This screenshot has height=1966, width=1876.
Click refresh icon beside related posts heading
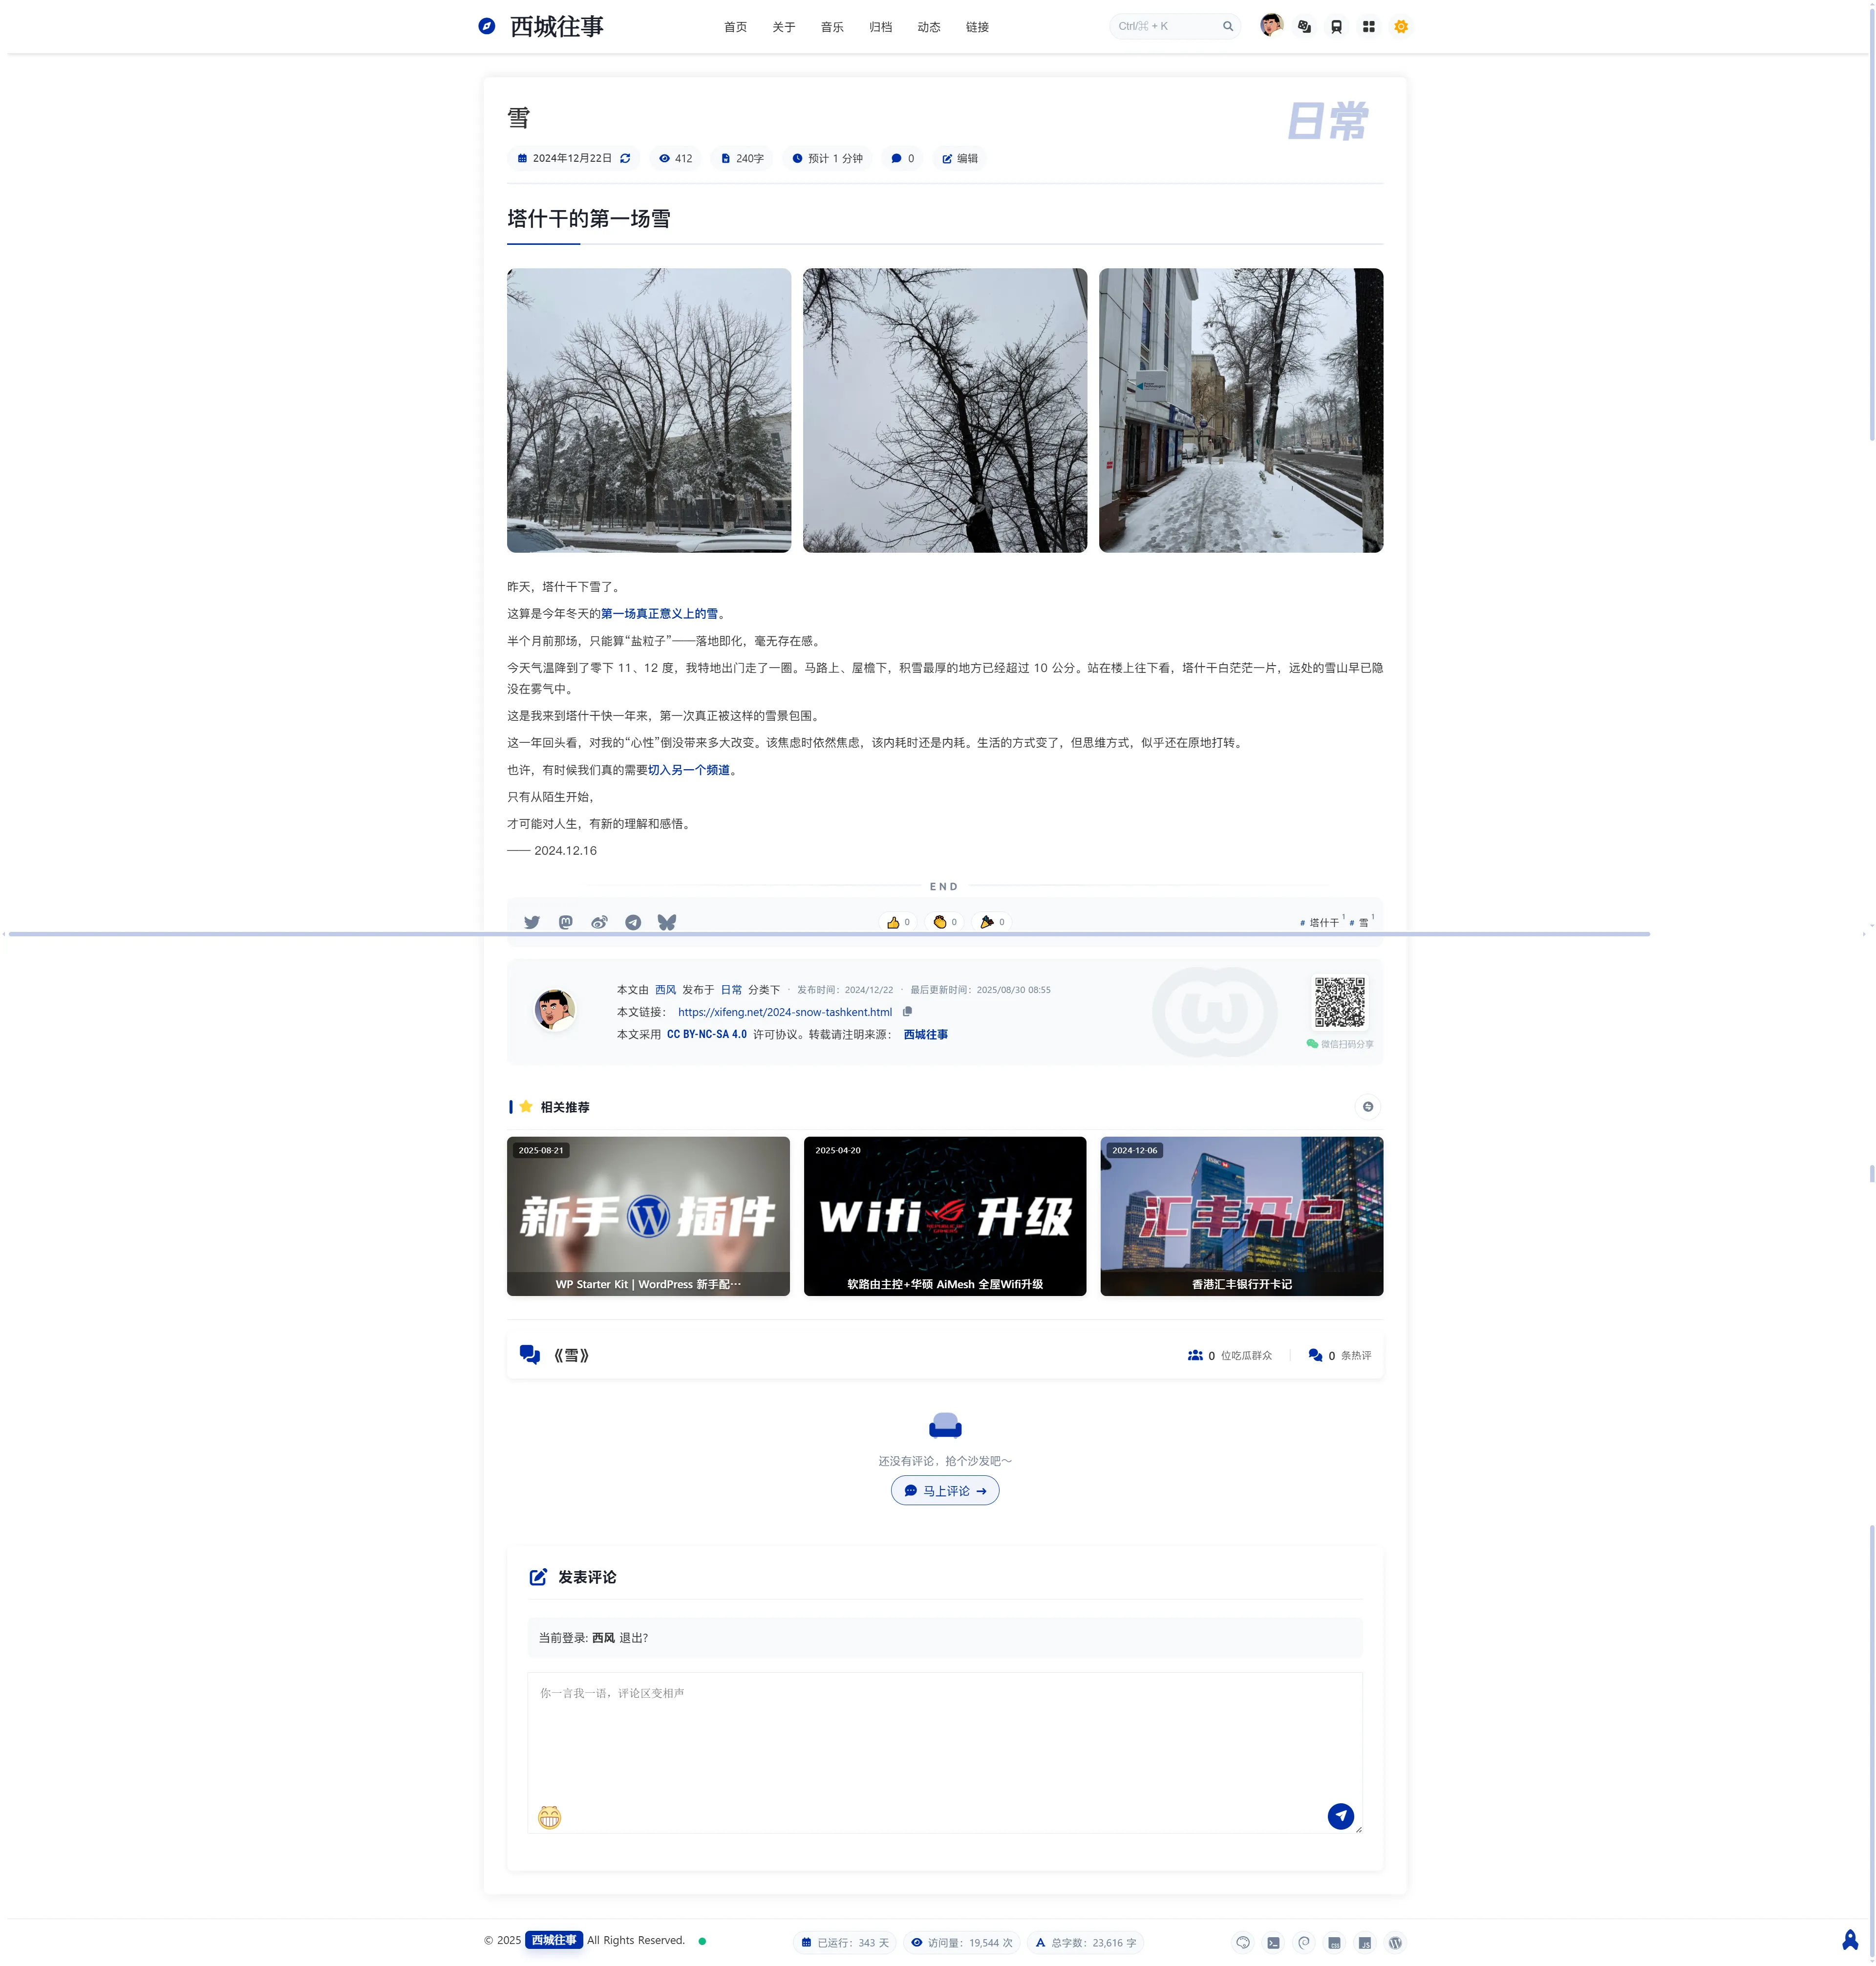[1368, 1106]
